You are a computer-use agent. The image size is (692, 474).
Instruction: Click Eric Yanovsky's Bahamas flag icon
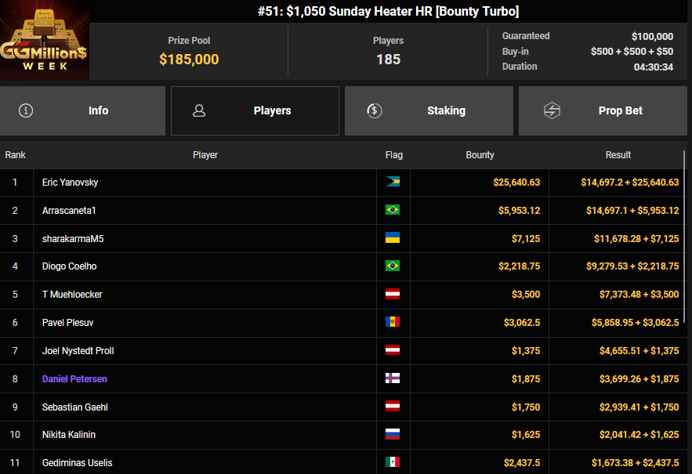pyautogui.click(x=393, y=183)
